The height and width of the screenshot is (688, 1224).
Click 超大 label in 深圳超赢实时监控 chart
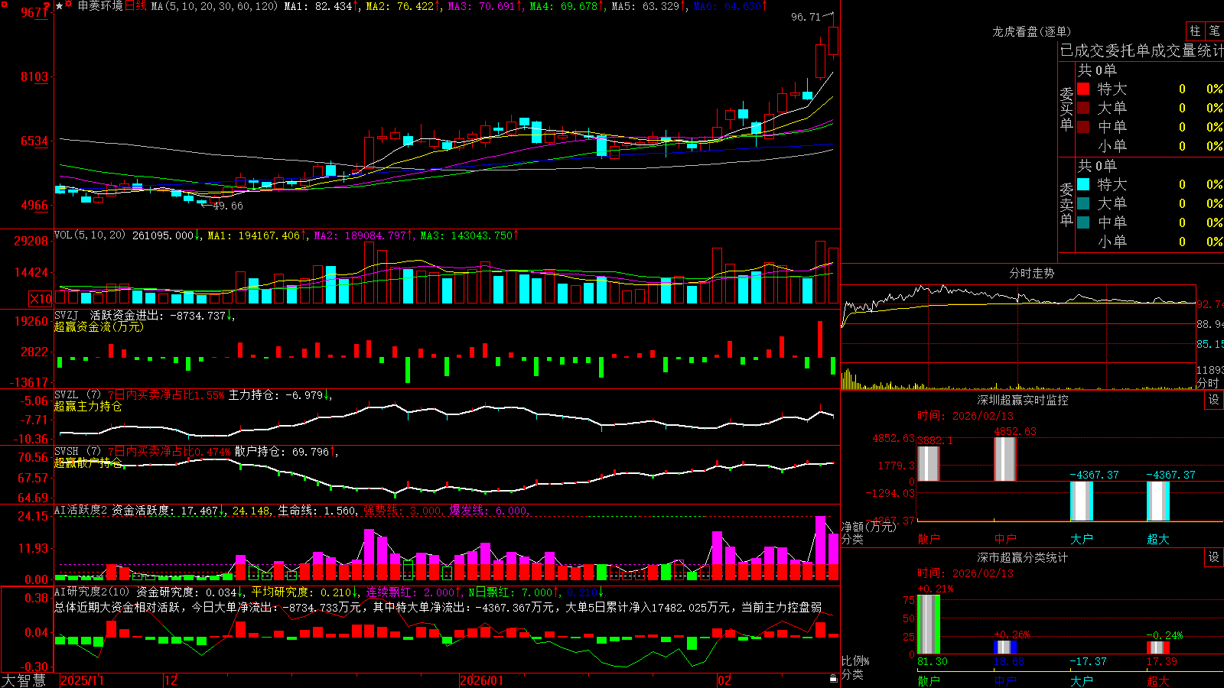tap(1158, 539)
